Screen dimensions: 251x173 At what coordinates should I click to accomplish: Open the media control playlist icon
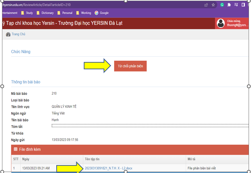(236, 5)
